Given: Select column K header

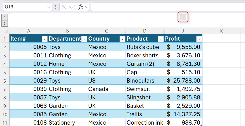Looking at the screenshot, I should click(x=221, y=31).
